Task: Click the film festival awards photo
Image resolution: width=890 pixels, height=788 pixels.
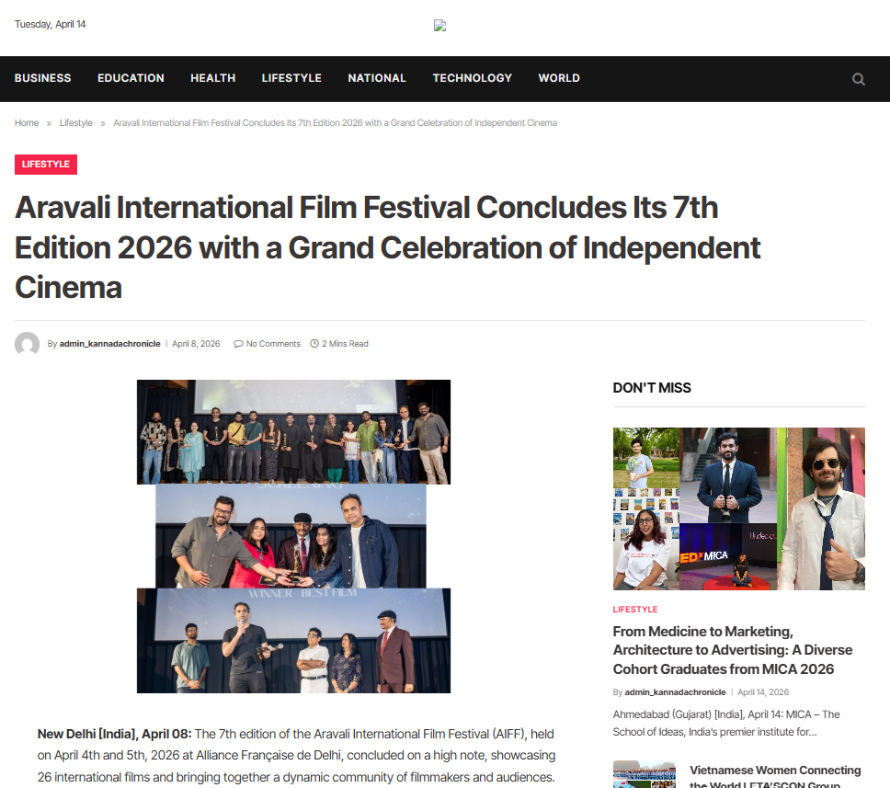Action: [293, 536]
